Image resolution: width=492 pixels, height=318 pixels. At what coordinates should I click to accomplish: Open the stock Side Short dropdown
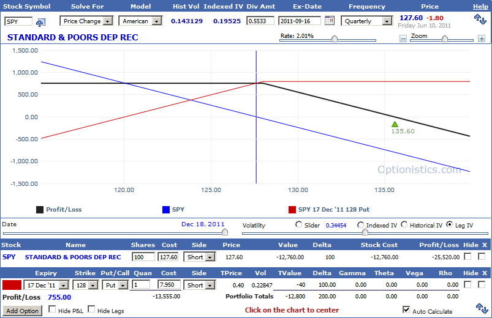(199, 257)
